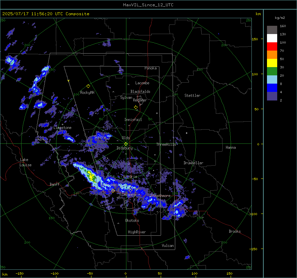Pick the red 70–100 legend swatch
This screenshot has width=297, height=278.
point(272,47)
